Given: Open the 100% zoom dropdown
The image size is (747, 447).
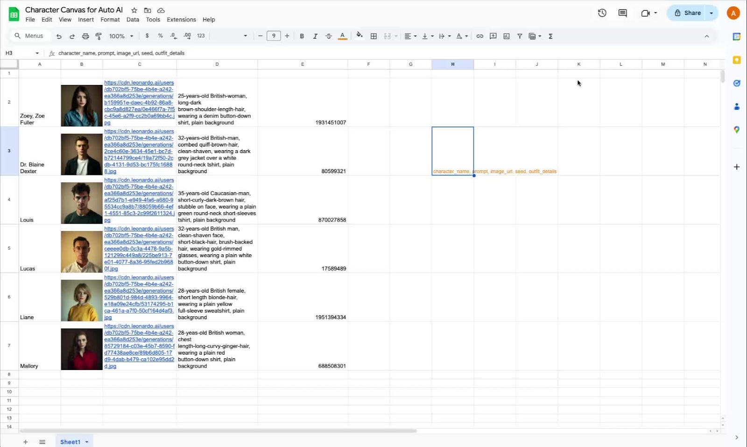Looking at the screenshot, I should [121, 36].
